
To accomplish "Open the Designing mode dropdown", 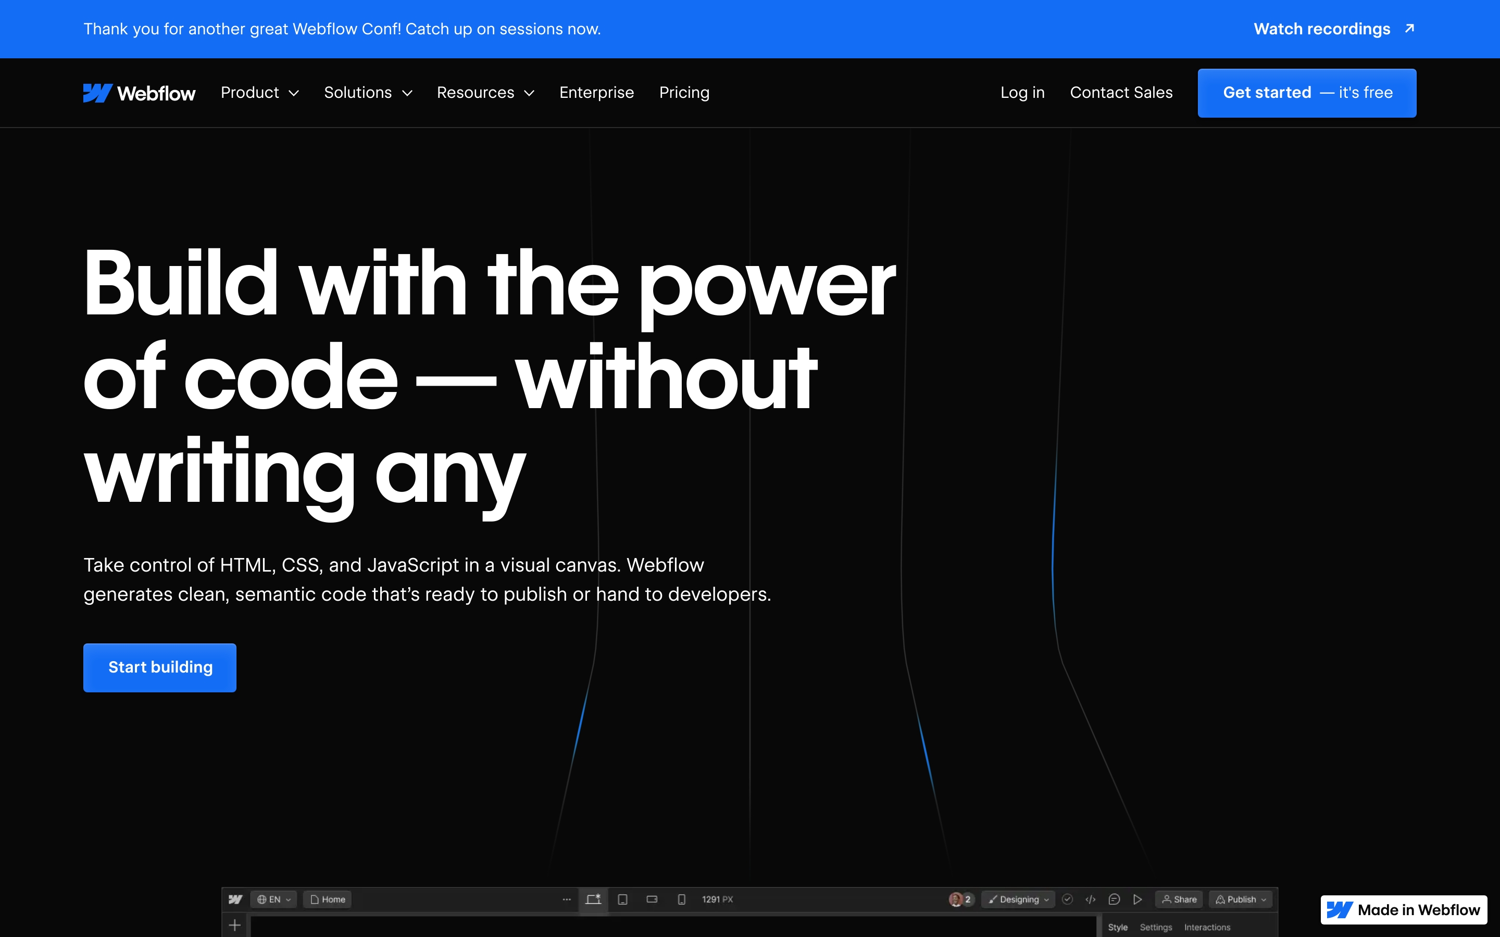I will (x=1018, y=899).
